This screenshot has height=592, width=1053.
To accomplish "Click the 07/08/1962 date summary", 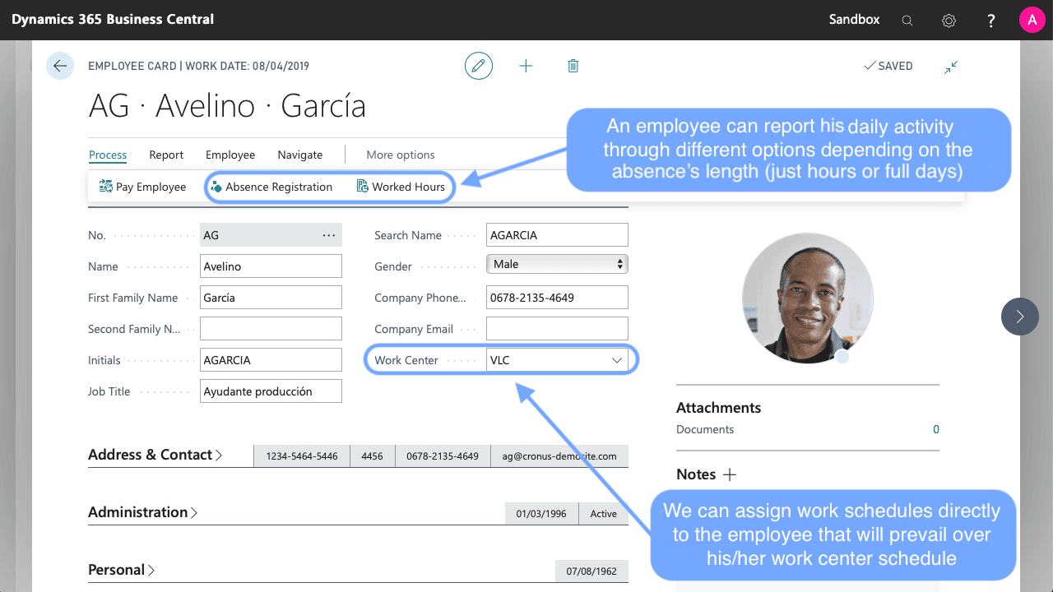I will pos(591,571).
